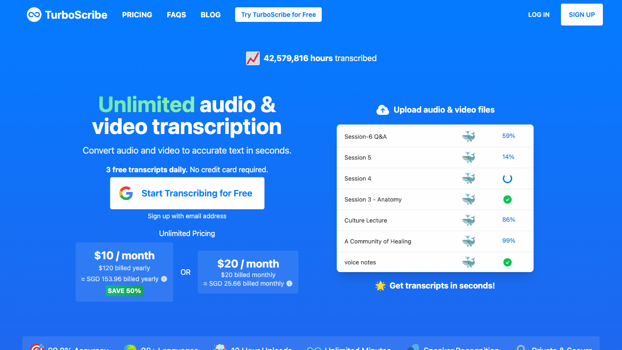This screenshot has width=622, height=350.
Task: Click the whale icon in Culture Lecture row
Action: (x=468, y=220)
